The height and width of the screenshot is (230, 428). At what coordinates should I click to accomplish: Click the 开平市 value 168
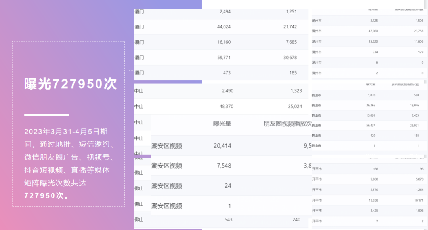click(x=375, y=169)
